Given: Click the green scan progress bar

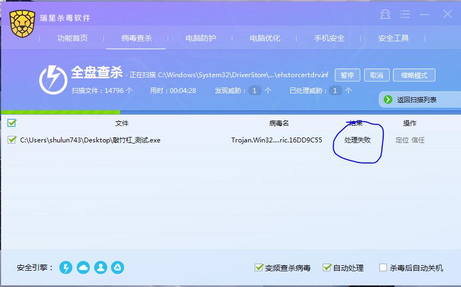Looking at the screenshot, I should click(x=60, y=112).
